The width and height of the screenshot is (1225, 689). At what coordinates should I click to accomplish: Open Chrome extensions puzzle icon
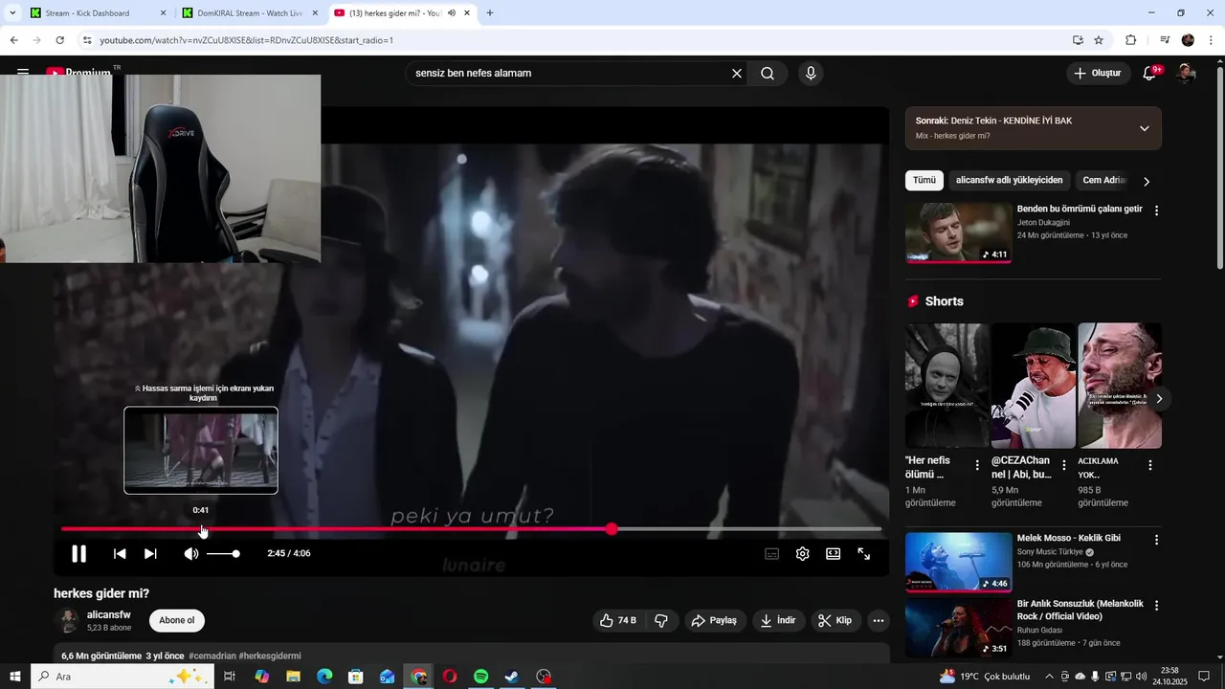pyautogui.click(x=1130, y=40)
